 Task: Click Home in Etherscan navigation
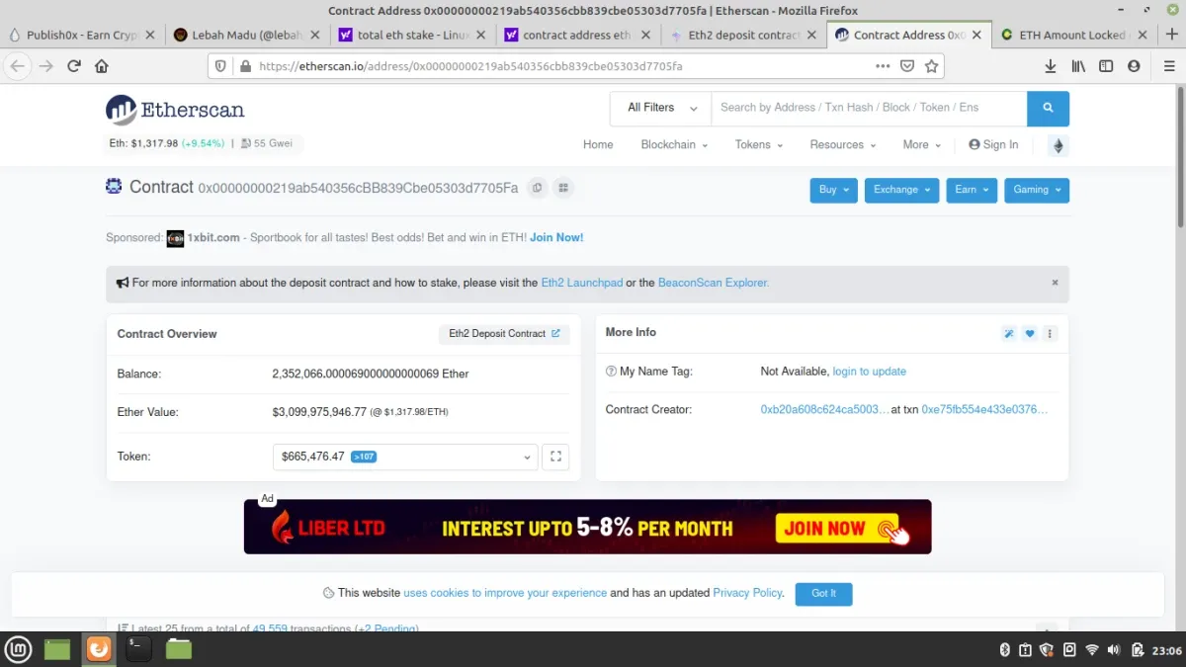click(598, 144)
